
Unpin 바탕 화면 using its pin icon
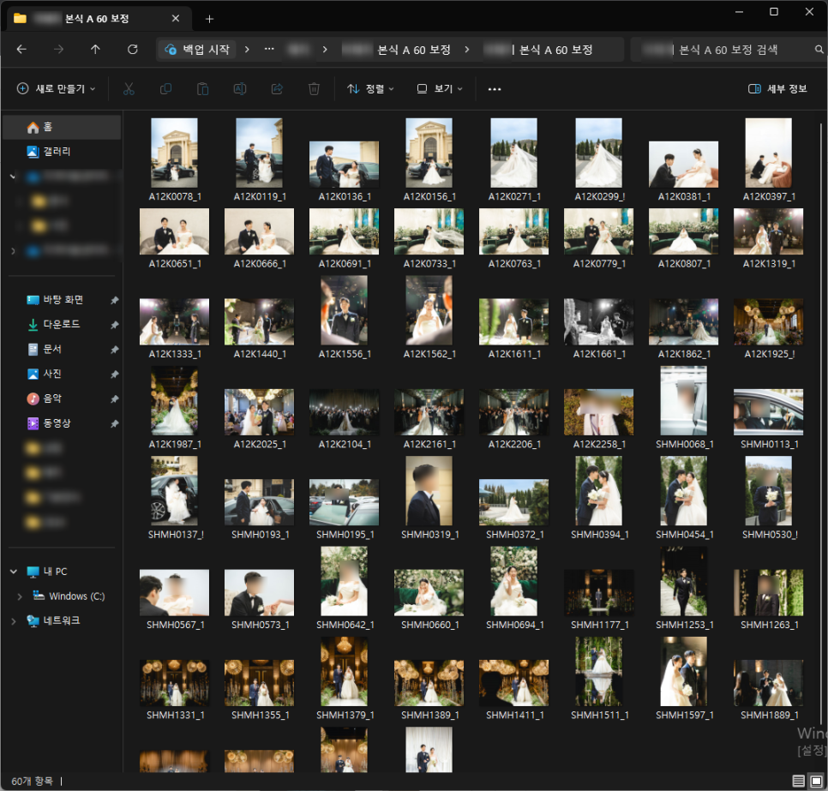click(x=114, y=300)
